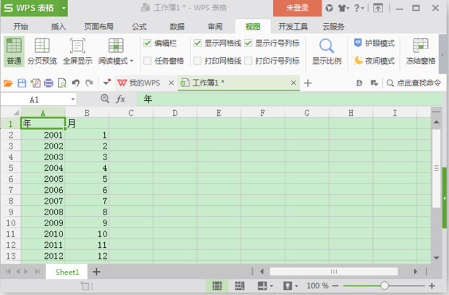Switch to page break view from status bar
This screenshot has height=295, width=449.
click(240, 286)
